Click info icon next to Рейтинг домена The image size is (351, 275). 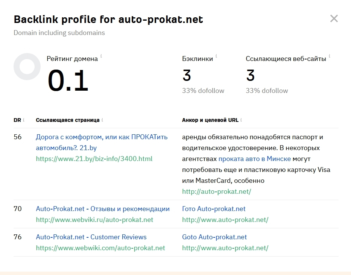click(101, 56)
